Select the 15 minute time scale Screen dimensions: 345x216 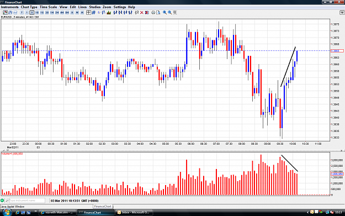(x=42, y=13)
